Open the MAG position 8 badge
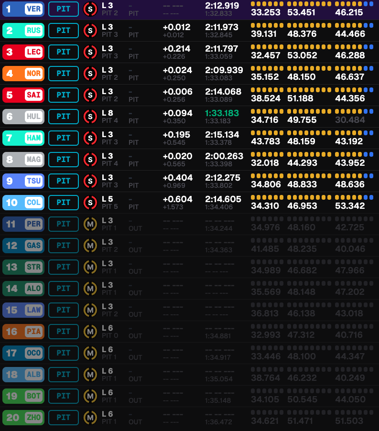379x431 pixels. [23, 160]
